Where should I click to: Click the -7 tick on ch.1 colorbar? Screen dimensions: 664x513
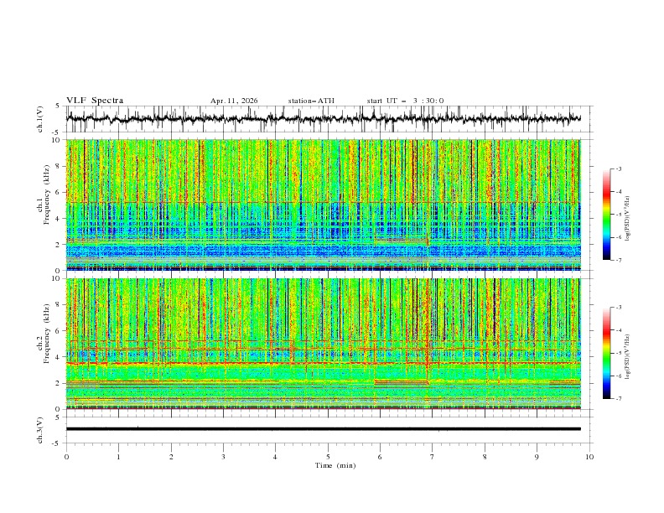pos(619,260)
